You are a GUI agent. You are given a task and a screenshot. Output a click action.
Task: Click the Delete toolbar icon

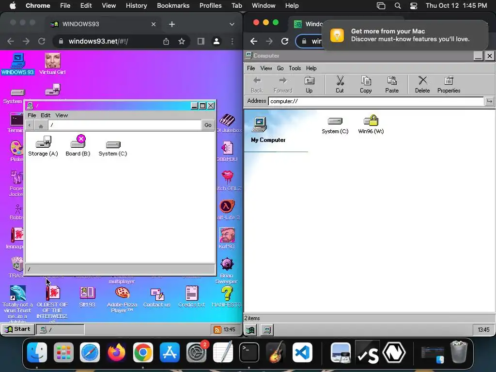pyautogui.click(x=422, y=84)
